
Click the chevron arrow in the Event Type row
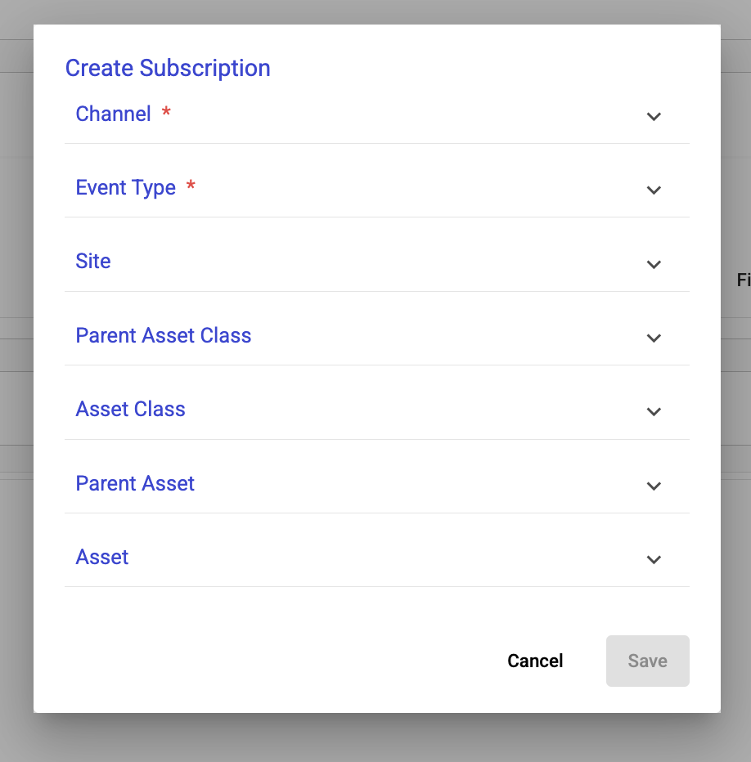(654, 190)
